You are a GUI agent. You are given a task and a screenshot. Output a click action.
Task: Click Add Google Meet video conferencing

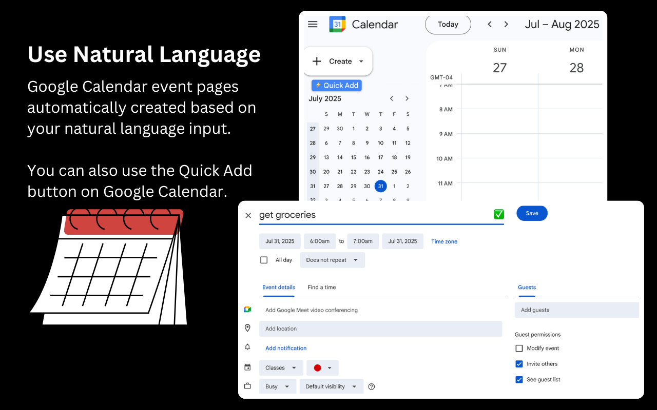[x=312, y=310]
